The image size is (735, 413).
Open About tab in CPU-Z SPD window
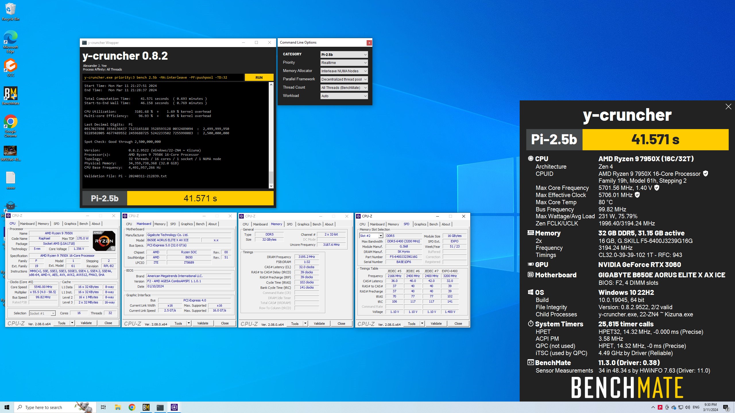(446, 224)
